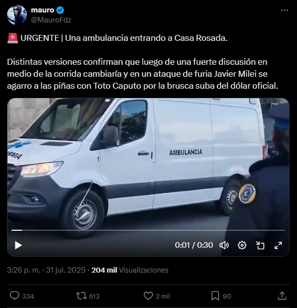Click the blue verified badge
Image resolution: width=297 pixels, height=308 pixels.
coord(60,10)
